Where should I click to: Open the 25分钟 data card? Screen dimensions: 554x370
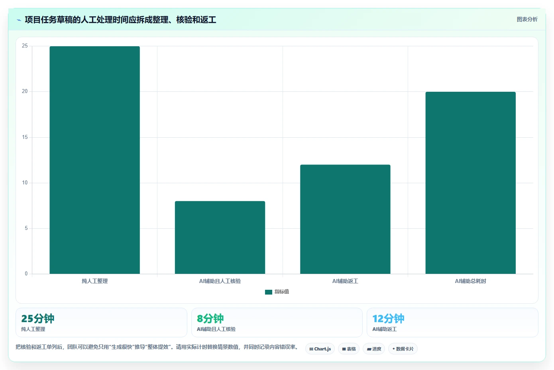101,323
